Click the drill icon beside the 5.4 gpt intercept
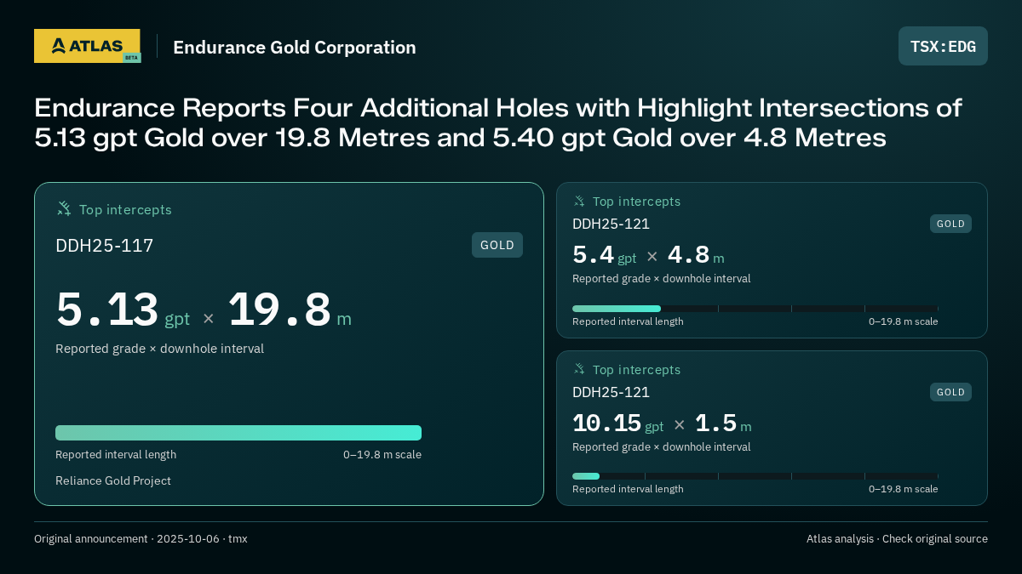The height and width of the screenshot is (574, 1022). tap(579, 202)
